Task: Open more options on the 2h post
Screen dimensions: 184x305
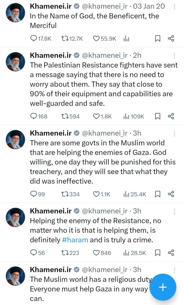Action: click(x=175, y=56)
